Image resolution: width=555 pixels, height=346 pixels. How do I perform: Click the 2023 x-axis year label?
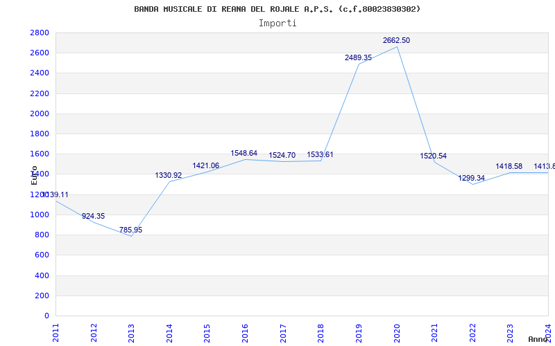point(510,333)
